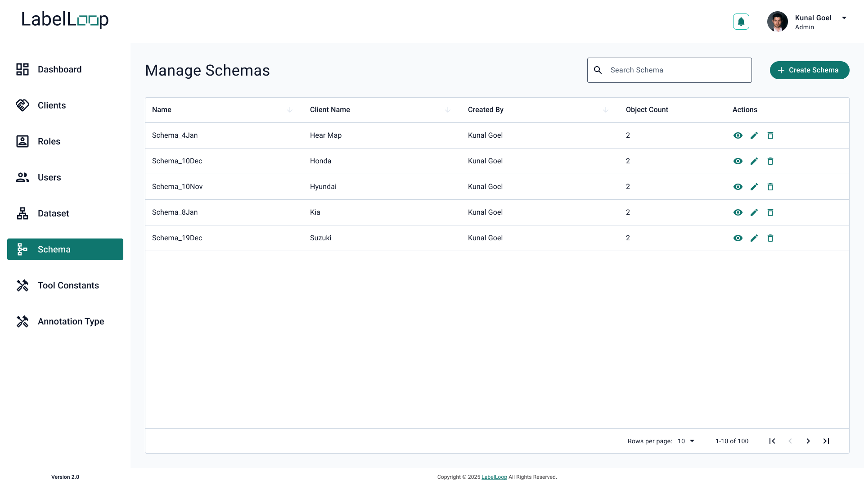View Schema_8Jan with the eye icon

pyautogui.click(x=738, y=212)
